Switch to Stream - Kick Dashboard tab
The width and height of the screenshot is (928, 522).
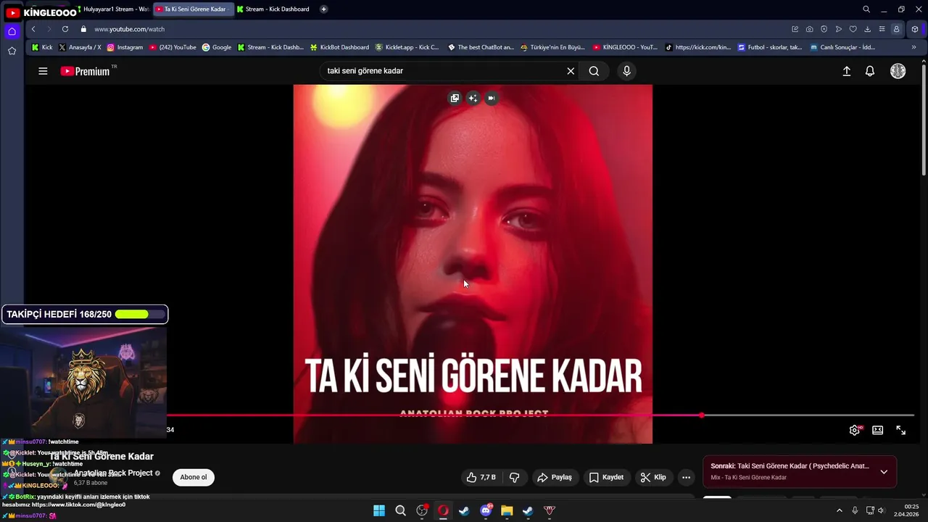pyautogui.click(x=275, y=9)
